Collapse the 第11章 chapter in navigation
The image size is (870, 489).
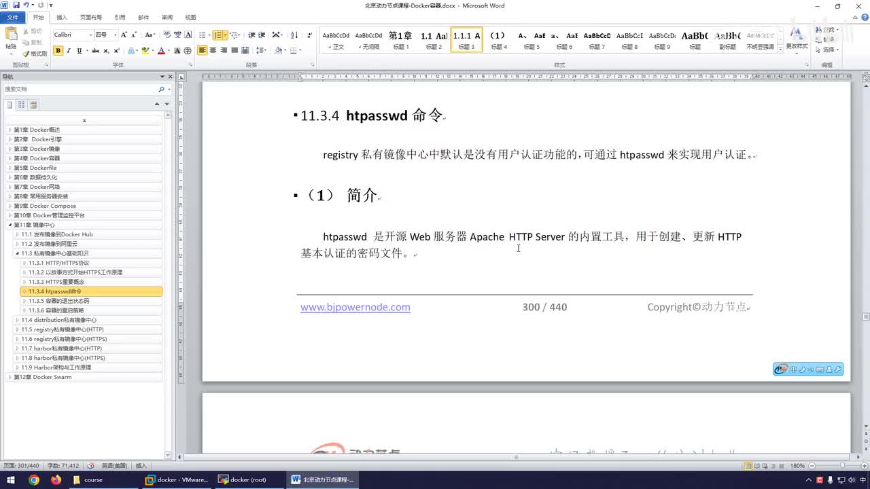[10, 225]
